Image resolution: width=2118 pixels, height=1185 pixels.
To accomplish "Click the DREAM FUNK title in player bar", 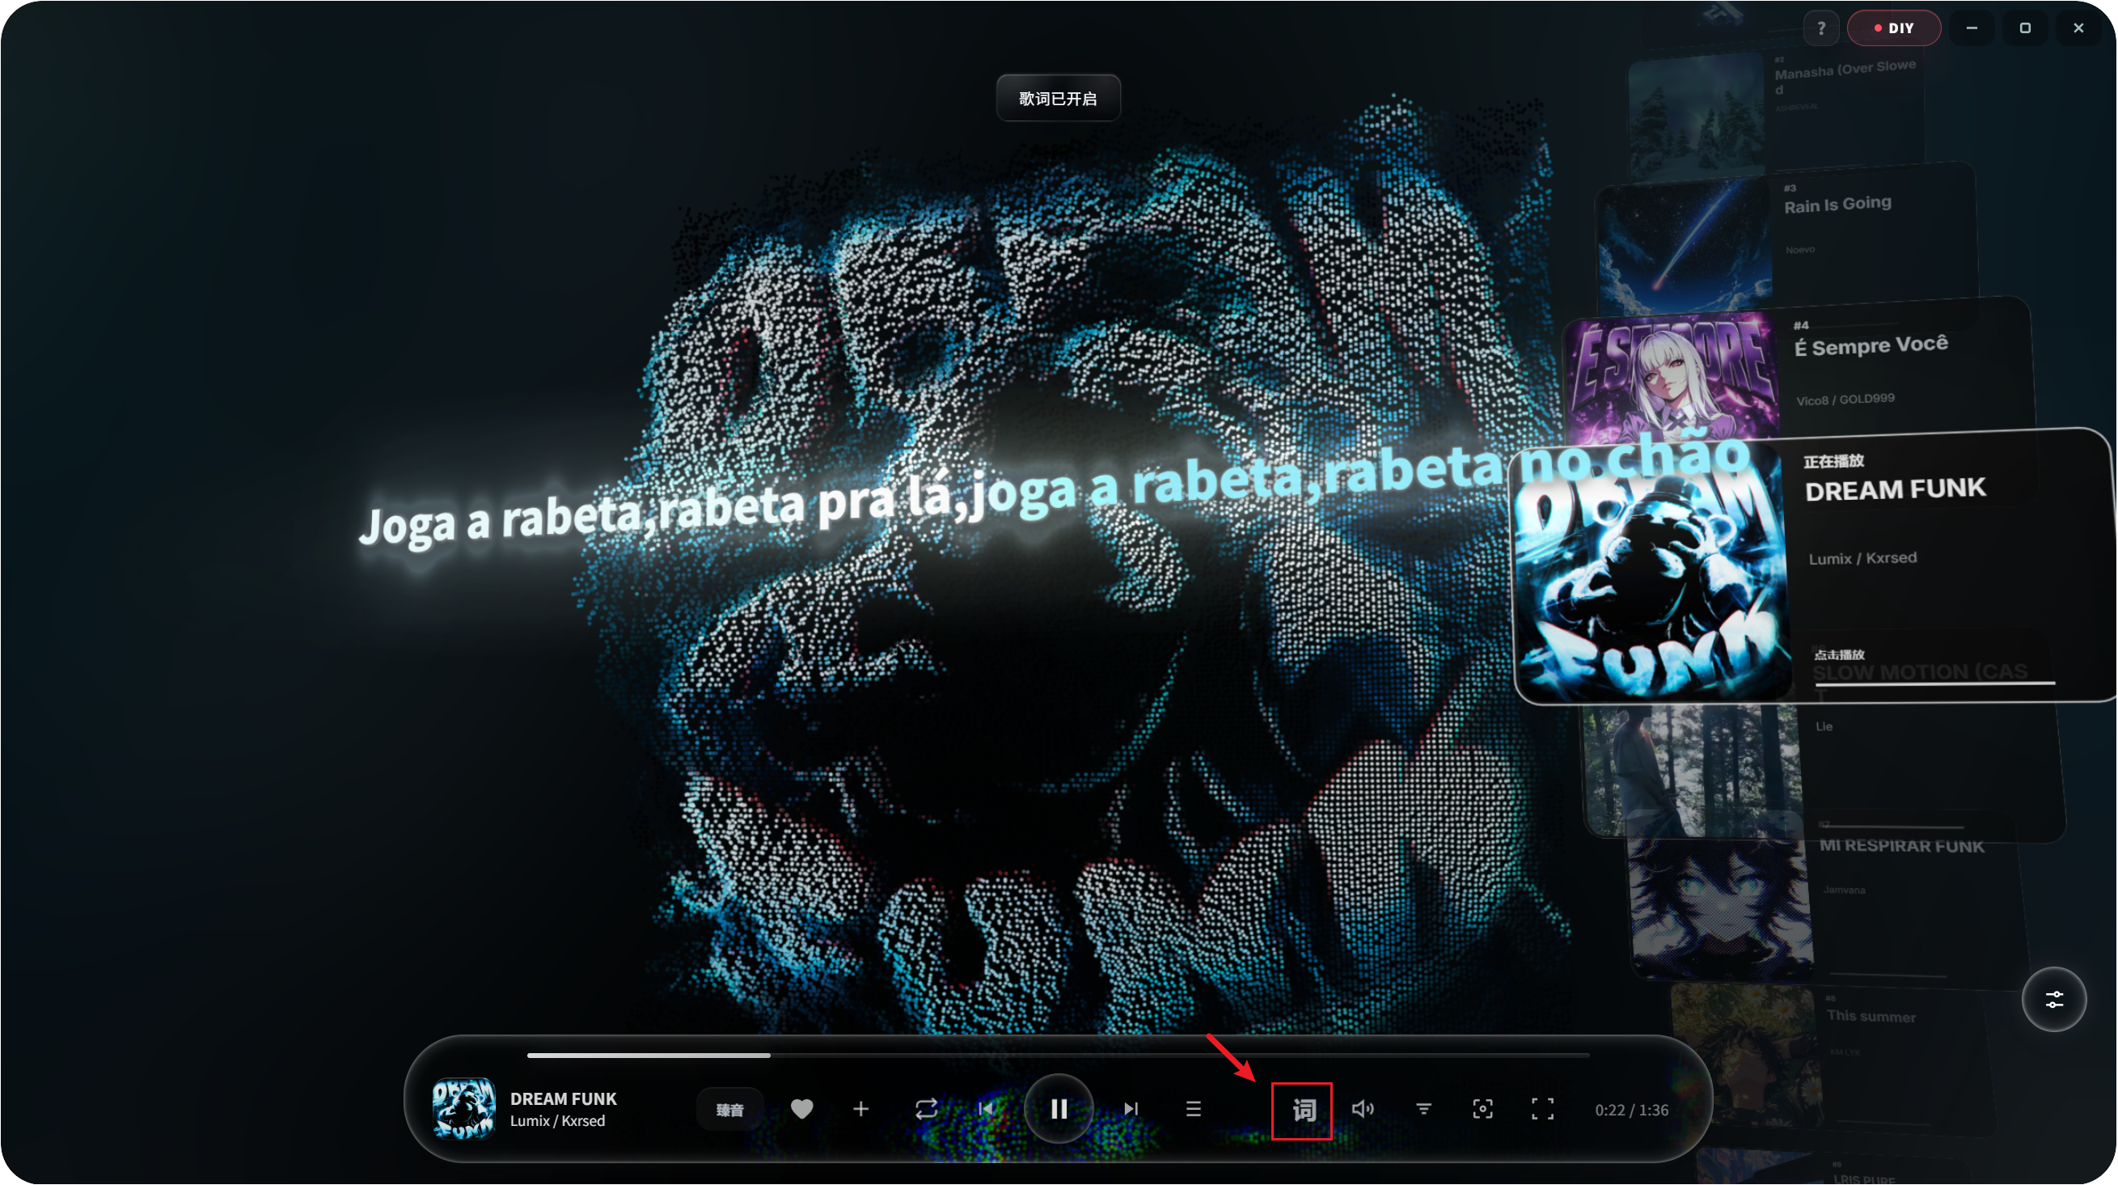I will (563, 1098).
